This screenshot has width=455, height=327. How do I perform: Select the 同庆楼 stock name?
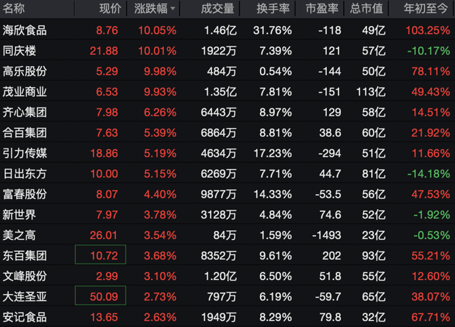[x=20, y=51]
